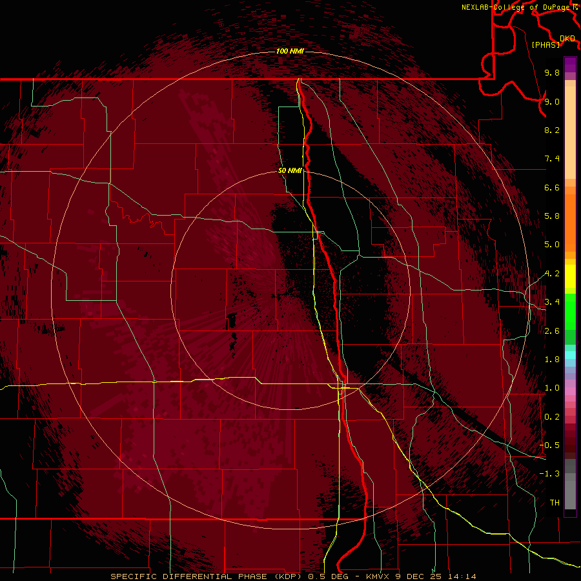Image resolution: width=581 pixels, height=581 pixels.
Task: Select the 3.4 value on the color scale
Action: click(x=552, y=302)
